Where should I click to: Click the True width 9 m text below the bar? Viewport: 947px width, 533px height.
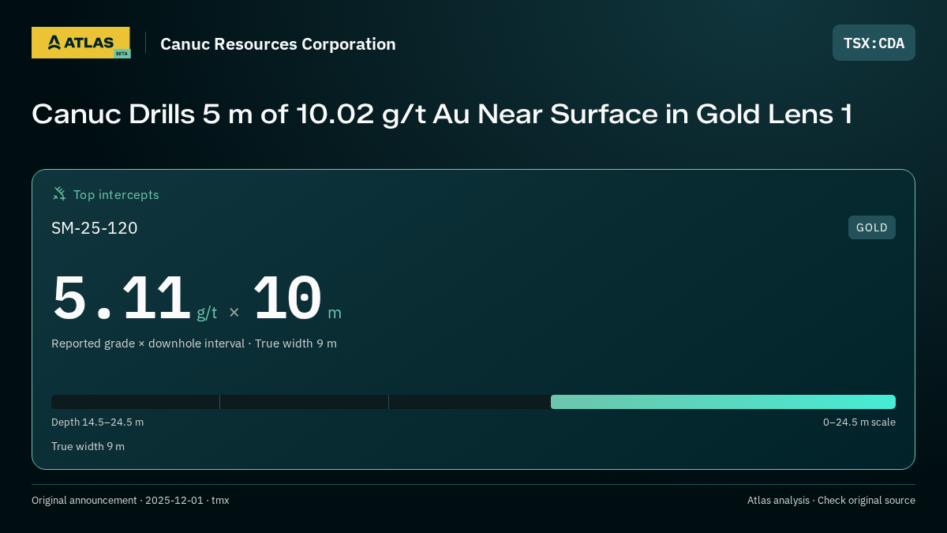coord(88,446)
